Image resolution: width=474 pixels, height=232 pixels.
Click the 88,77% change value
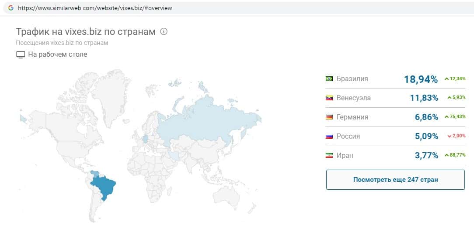click(x=458, y=156)
